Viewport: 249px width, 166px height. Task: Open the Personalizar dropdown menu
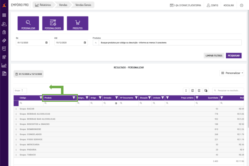coord(232,73)
